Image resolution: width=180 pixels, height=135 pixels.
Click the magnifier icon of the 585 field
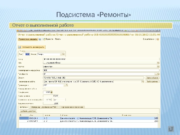coord(67,85)
